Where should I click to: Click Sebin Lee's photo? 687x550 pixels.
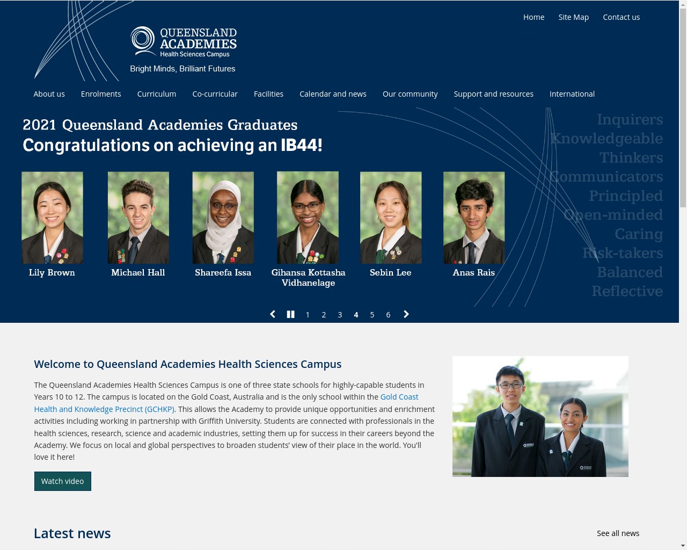[x=391, y=218]
